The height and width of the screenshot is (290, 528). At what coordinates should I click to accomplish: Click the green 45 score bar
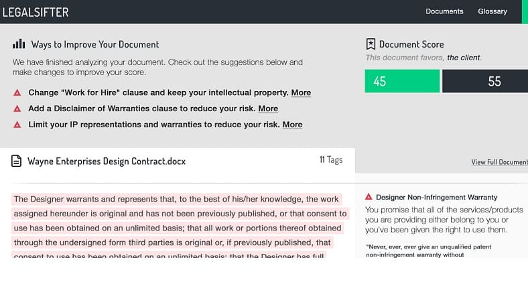402,81
